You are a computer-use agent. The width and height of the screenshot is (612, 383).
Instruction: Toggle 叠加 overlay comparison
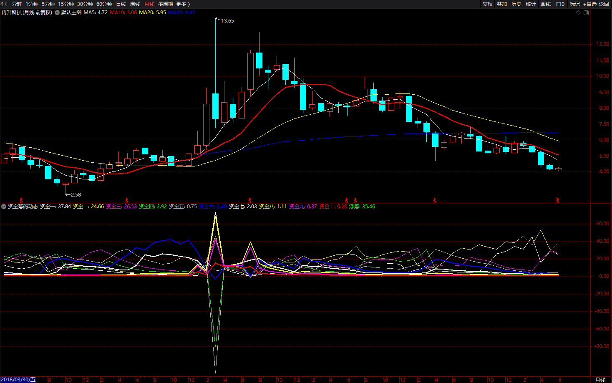pyautogui.click(x=502, y=4)
